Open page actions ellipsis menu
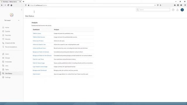The height and width of the screenshot is (105, 187). tap(155, 5)
